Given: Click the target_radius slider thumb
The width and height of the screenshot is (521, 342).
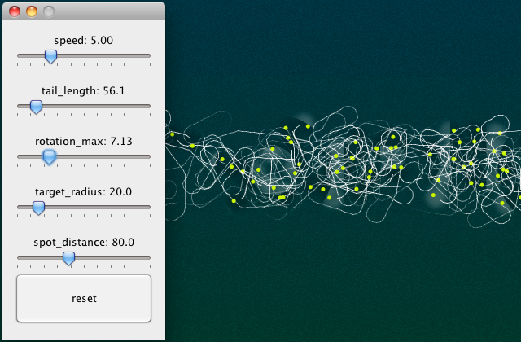Looking at the screenshot, I should pyautogui.click(x=38, y=208).
